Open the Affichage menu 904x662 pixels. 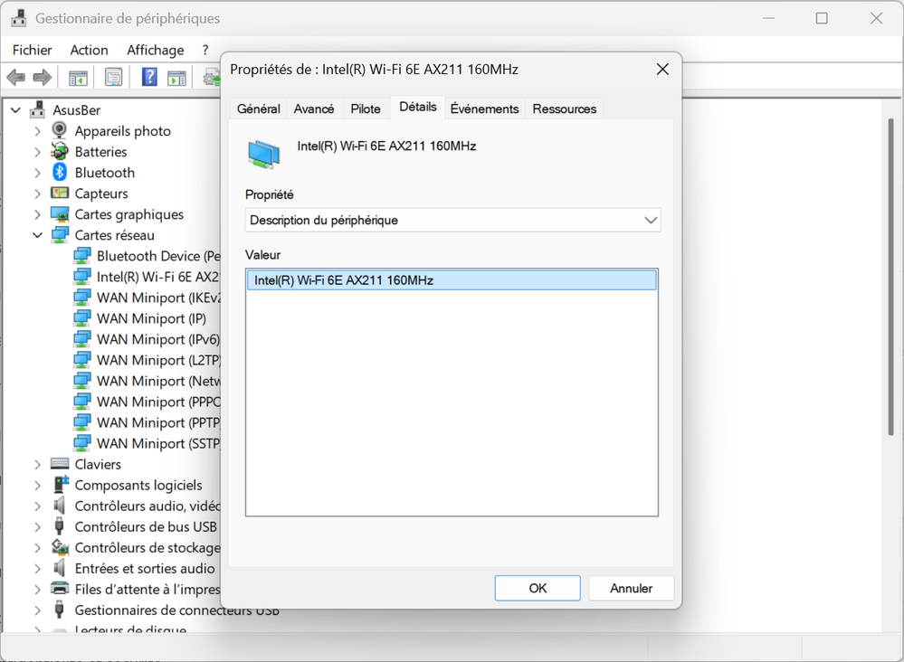click(156, 50)
